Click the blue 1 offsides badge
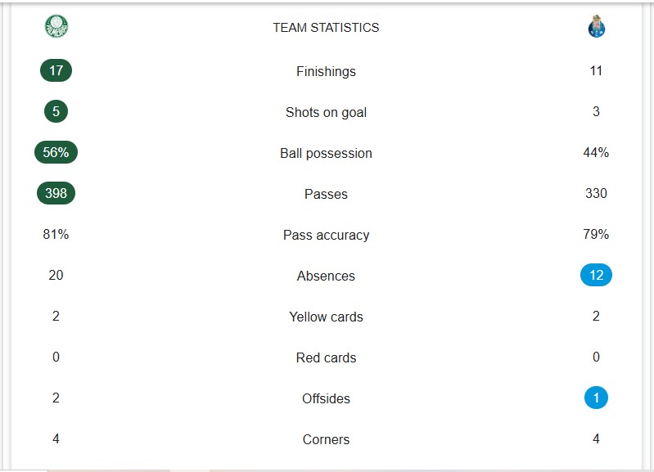This screenshot has width=654, height=472. [596, 398]
